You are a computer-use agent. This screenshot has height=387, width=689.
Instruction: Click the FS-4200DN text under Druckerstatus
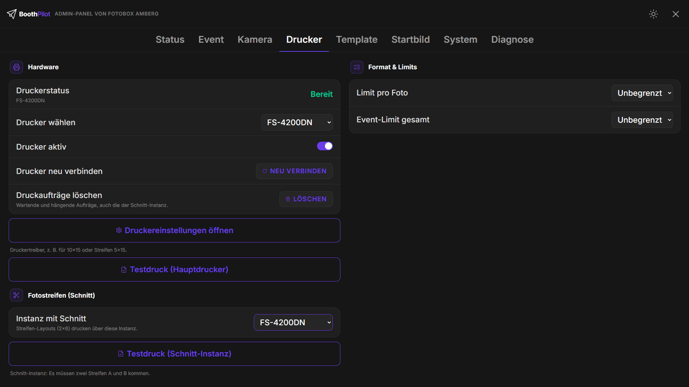[x=30, y=100]
